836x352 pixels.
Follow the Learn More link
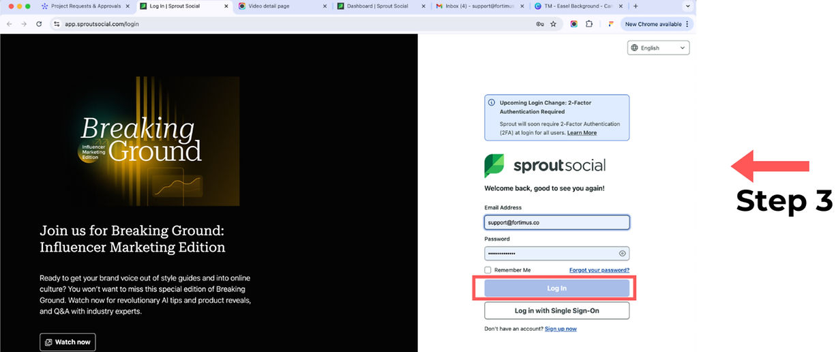tap(582, 132)
